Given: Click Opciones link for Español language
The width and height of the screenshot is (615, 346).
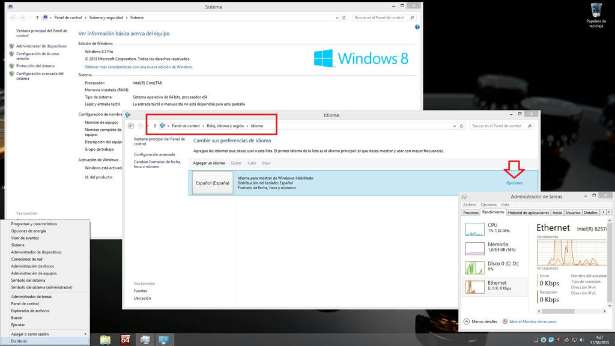Looking at the screenshot, I should coord(514,183).
